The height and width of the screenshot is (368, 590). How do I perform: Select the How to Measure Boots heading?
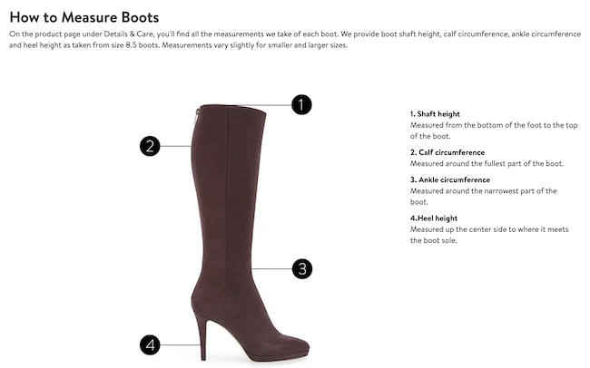pos(84,17)
